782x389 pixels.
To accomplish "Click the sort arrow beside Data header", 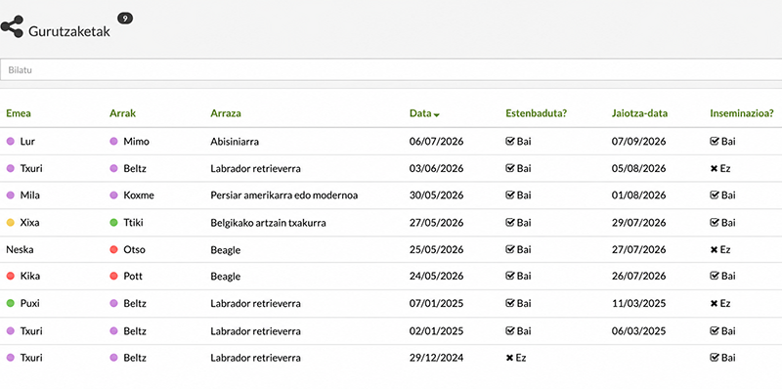I will coord(437,114).
